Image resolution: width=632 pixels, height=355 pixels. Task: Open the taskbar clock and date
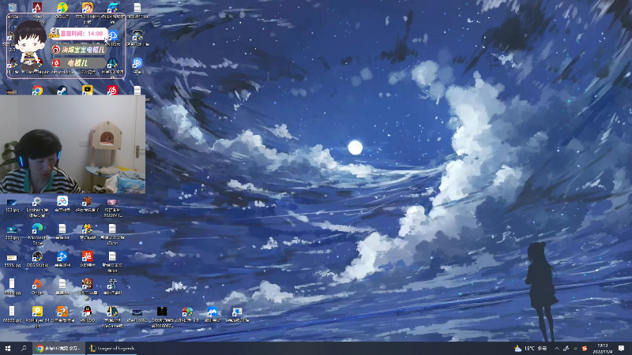tap(603, 348)
